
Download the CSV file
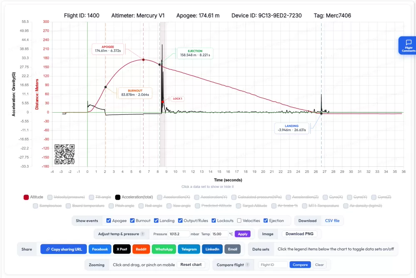332,221
